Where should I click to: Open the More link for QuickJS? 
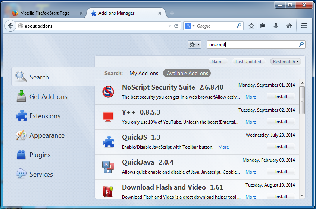coord(223,147)
